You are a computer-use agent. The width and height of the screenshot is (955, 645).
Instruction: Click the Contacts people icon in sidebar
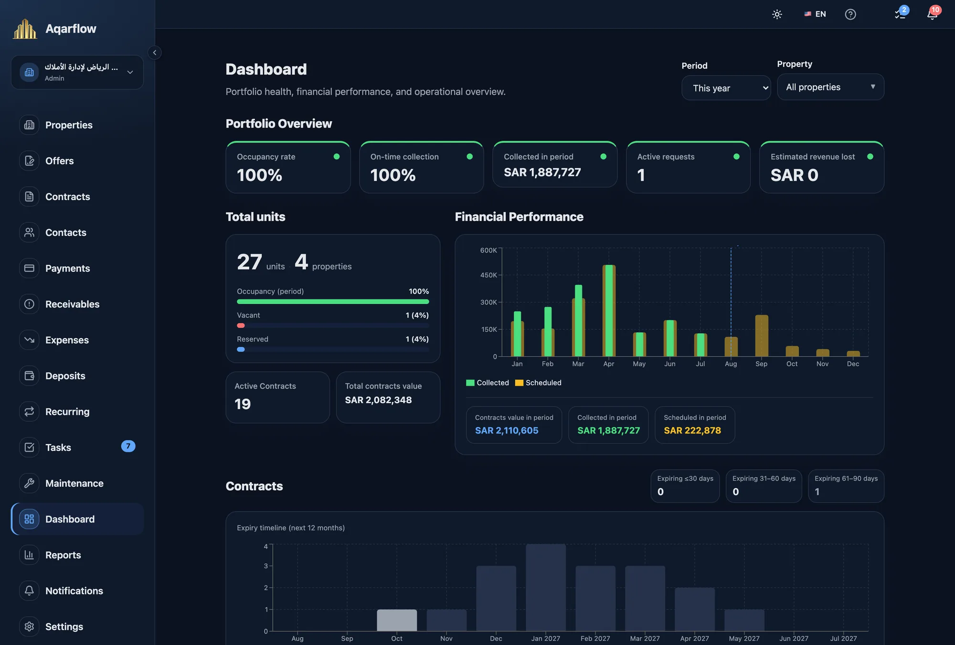click(x=29, y=232)
